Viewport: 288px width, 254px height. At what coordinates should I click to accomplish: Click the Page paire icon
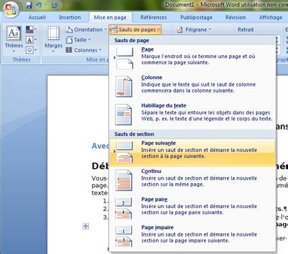pos(124,208)
